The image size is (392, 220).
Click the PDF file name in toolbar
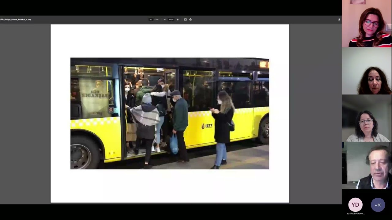15,20
